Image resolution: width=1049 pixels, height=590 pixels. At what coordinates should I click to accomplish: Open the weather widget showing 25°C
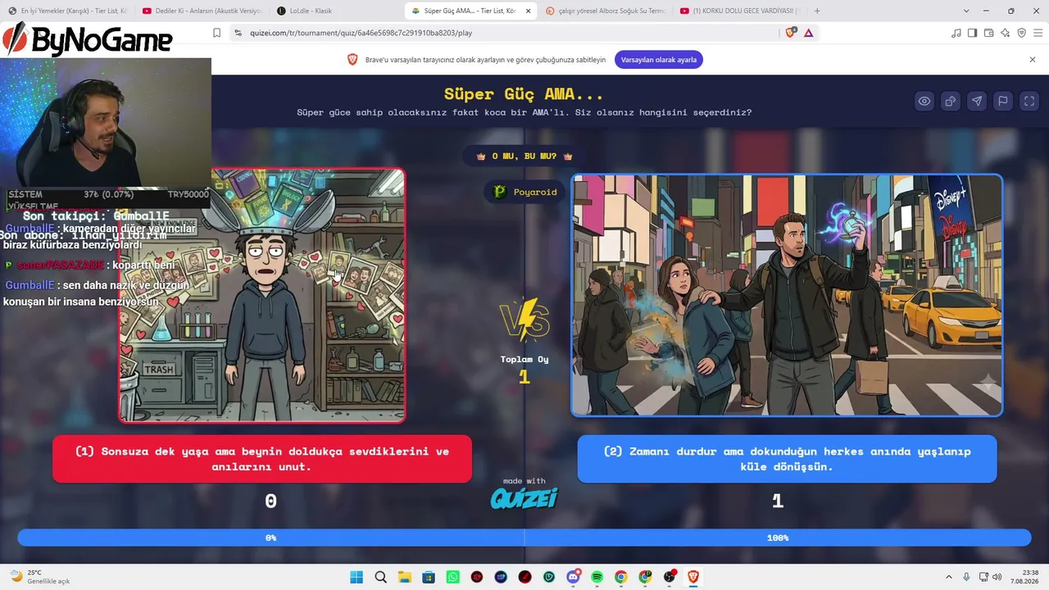[41, 577]
